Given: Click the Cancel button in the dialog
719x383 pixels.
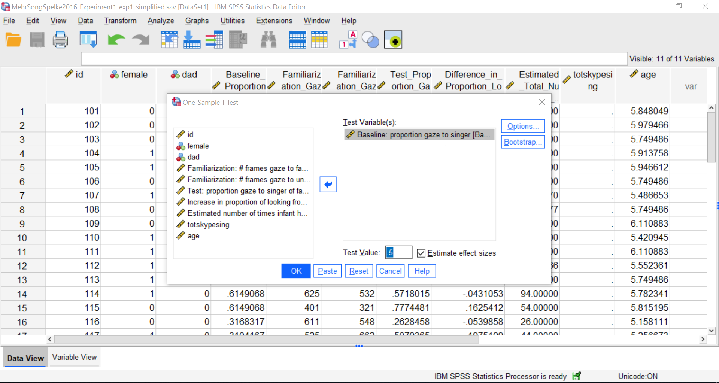Looking at the screenshot, I should coord(390,271).
